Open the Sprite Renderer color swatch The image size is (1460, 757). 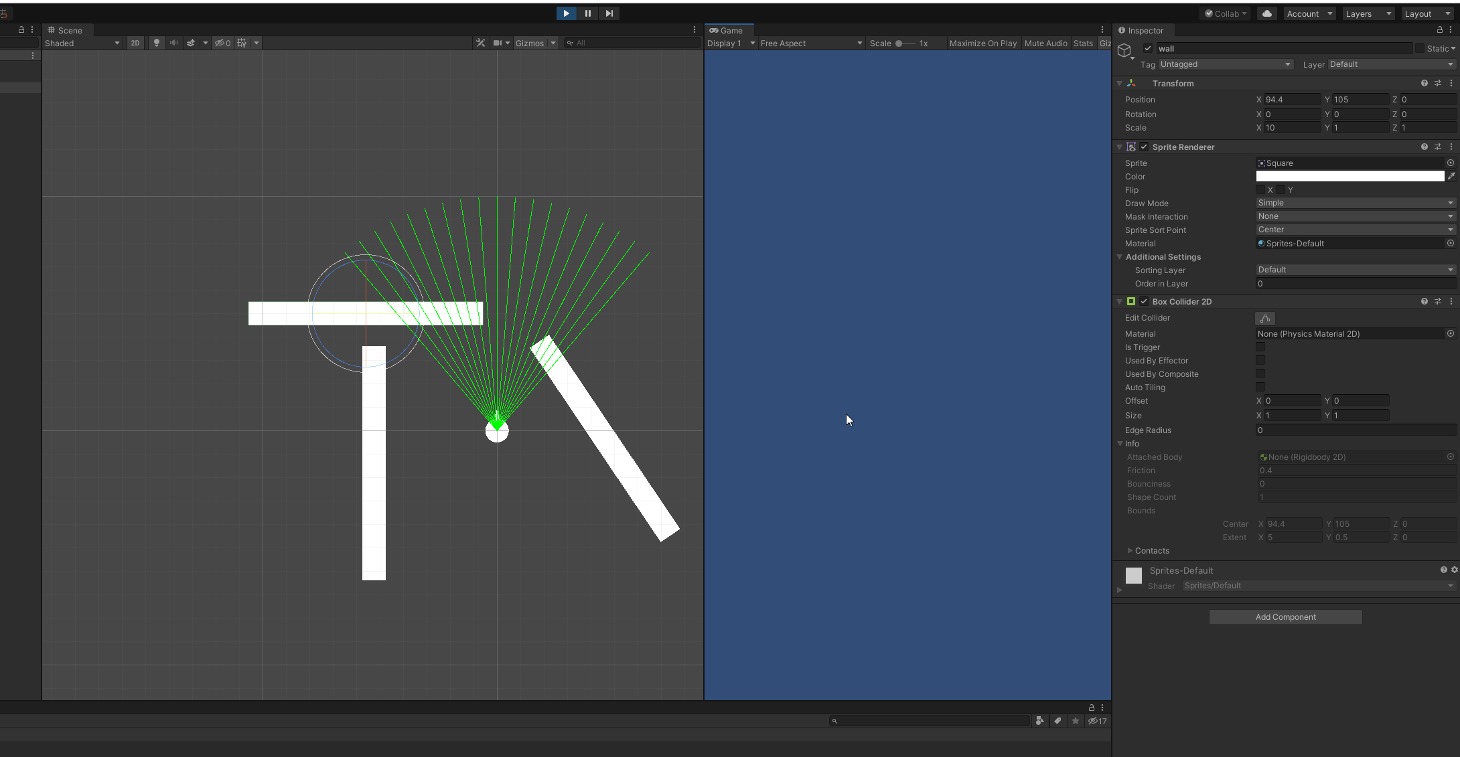click(x=1349, y=176)
